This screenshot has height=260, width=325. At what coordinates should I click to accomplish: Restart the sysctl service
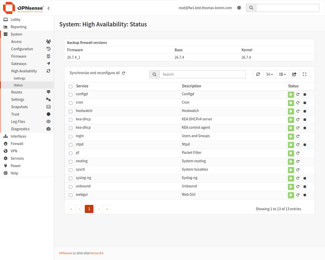click(x=298, y=170)
